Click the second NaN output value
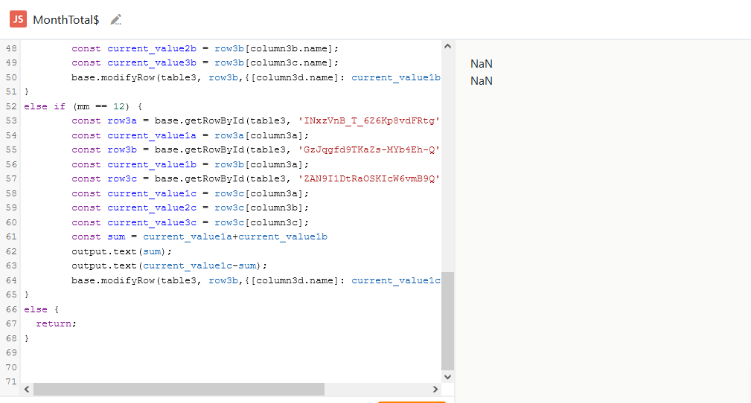The width and height of the screenshot is (751, 403). pyautogui.click(x=482, y=80)
